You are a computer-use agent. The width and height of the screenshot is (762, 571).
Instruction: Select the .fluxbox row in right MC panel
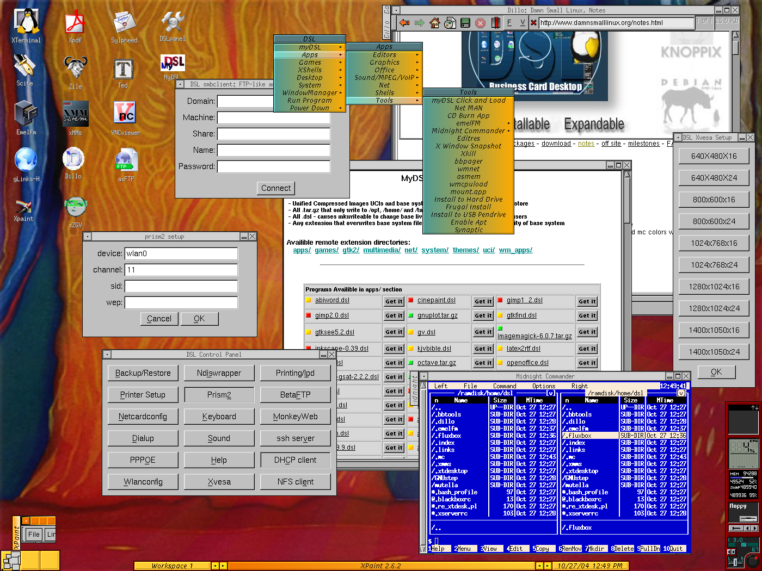click(625, 436)
